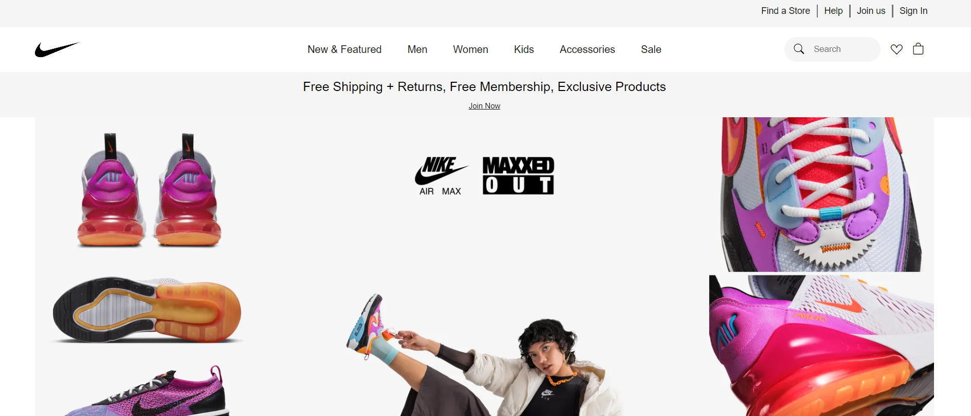
Task: Open the shopping bag icon
Action: point(918,49)
